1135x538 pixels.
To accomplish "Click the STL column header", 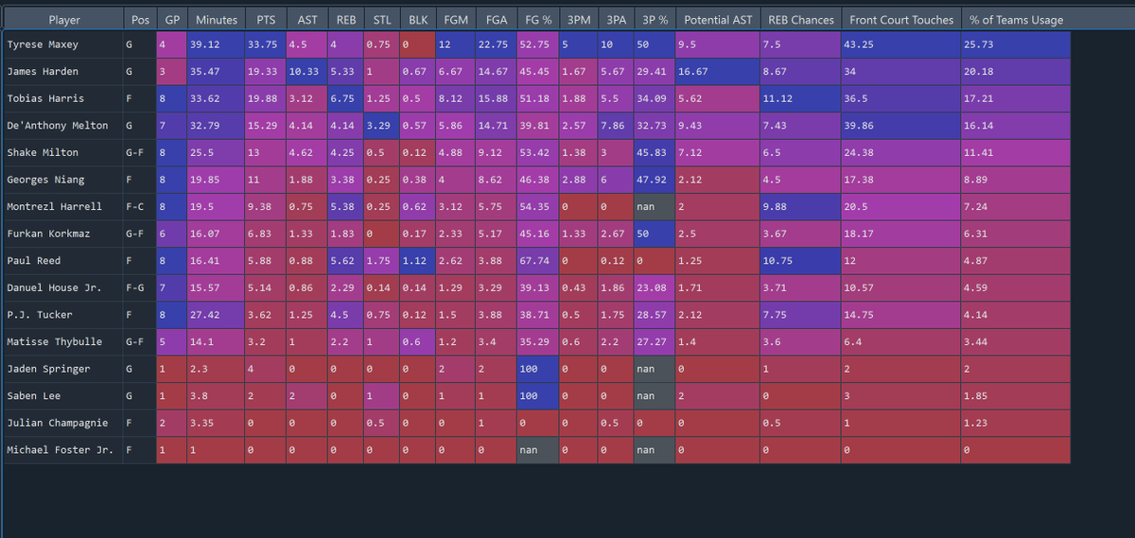I will (381, 20).
